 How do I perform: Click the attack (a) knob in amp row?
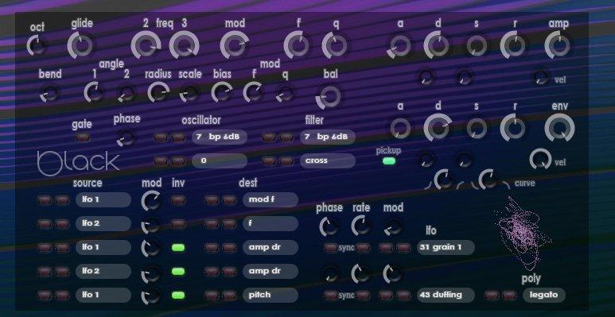point(400,46)
